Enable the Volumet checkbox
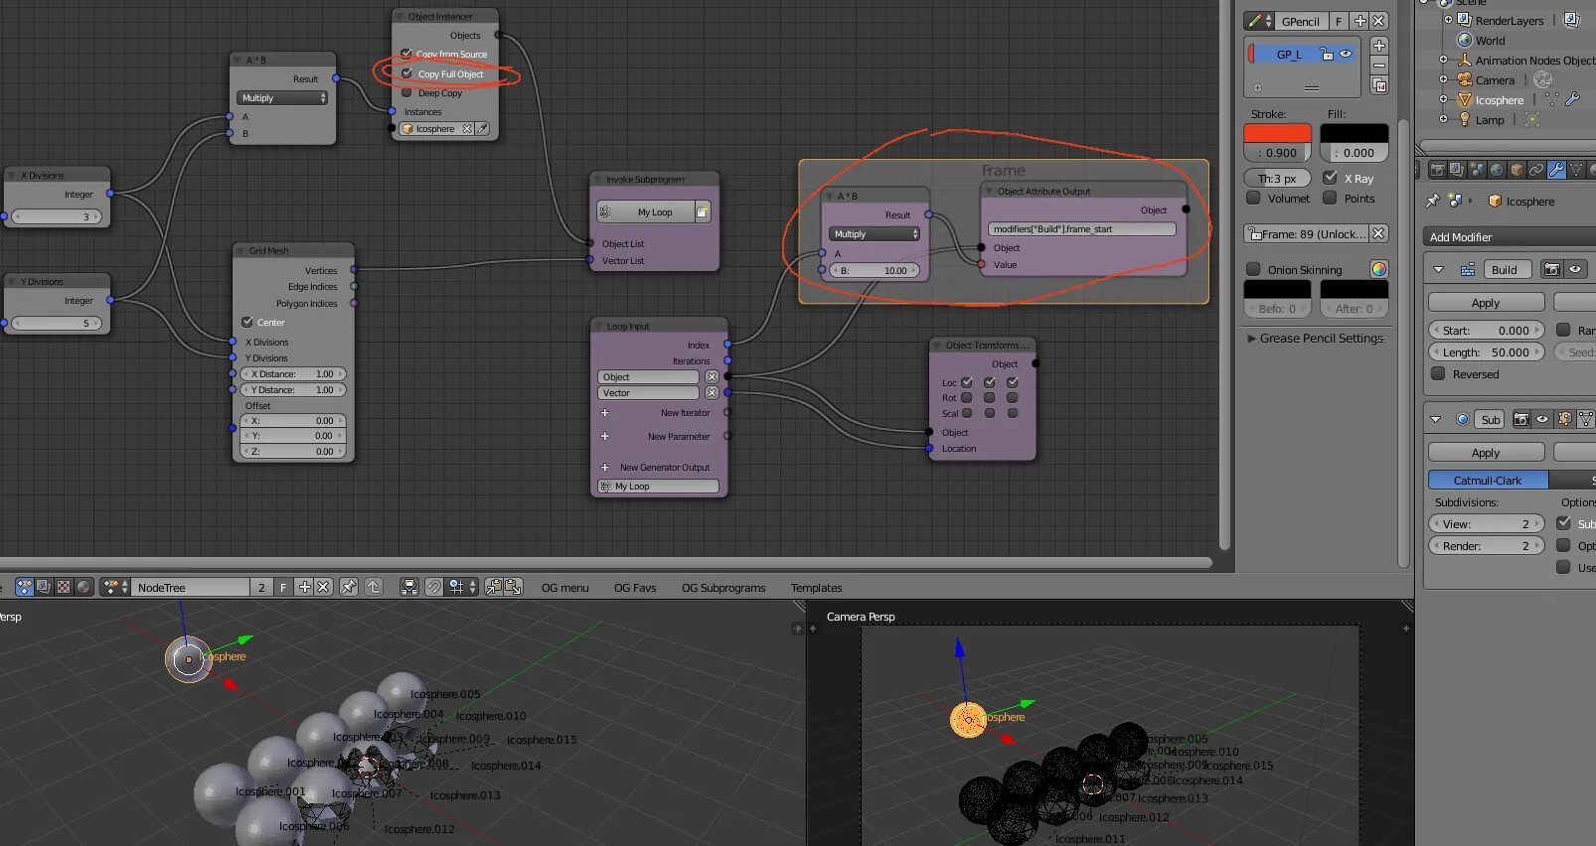 (x=1253, y=198)
